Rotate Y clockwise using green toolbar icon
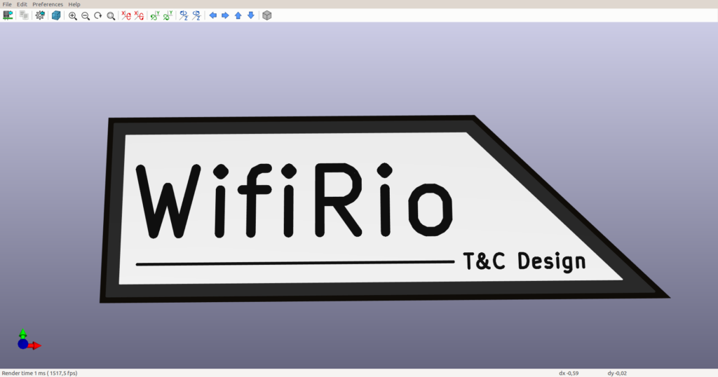 pos(155,15)
